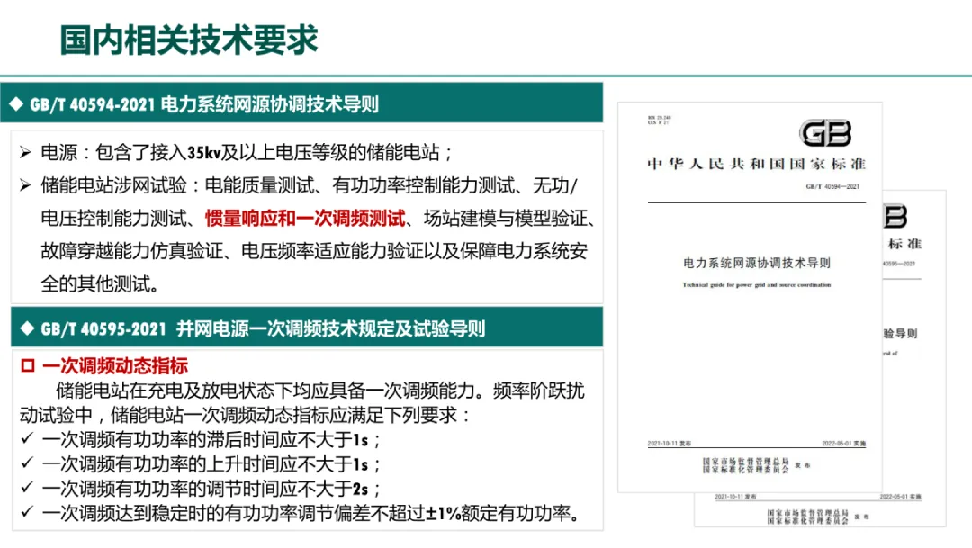The image size is (972, 548).
Task: Click the checkmark before 调节时间 line
Action: tap(27, 488)
